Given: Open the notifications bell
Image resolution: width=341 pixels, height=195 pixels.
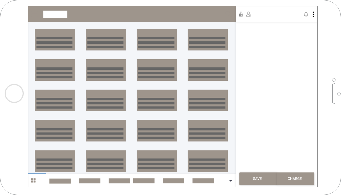Looking at the screenshot, I should 306,14.
